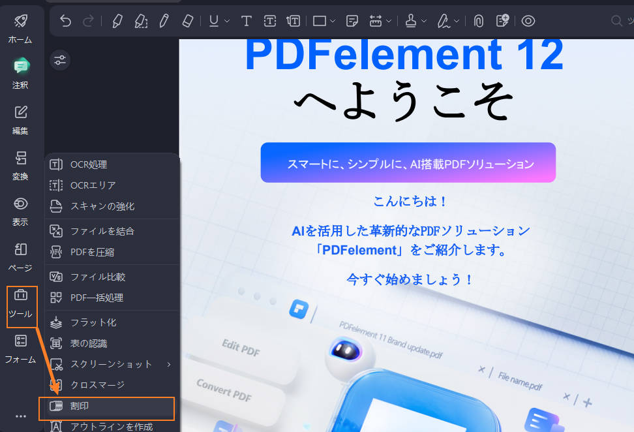Attach a file with the paperclip tool
This screenshot has height=432, width=634.
click(479, 20)
